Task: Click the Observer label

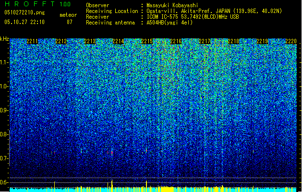Action: click(x=97, y=5)
